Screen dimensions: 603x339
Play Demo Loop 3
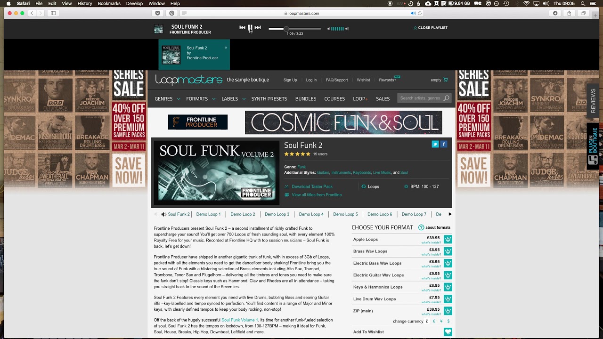tap(277, 214)
